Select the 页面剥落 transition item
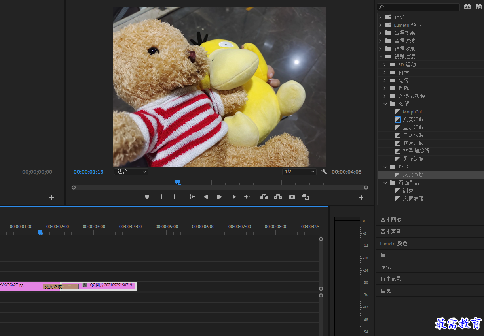 pos(413,198)
